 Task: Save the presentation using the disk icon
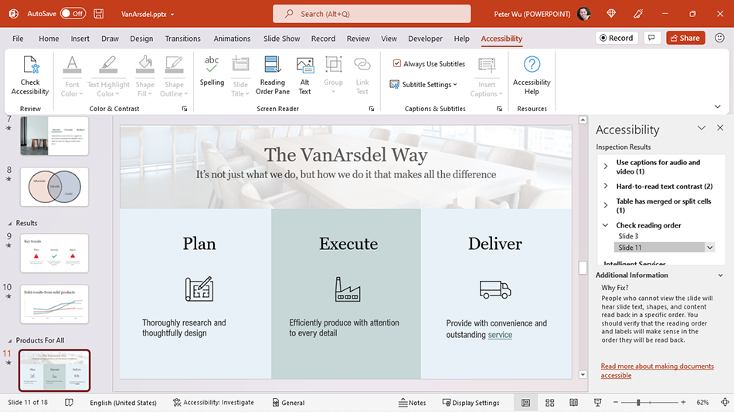click(x=99, y=14)
